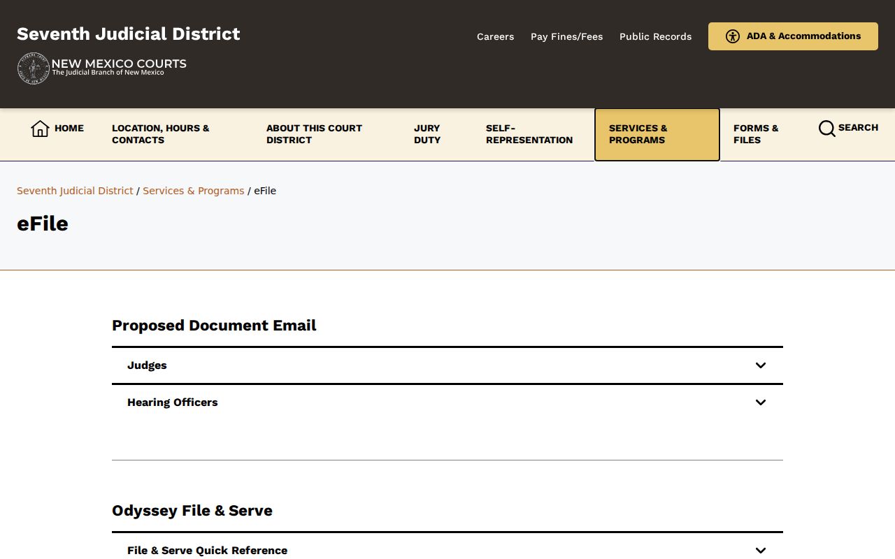Click the ADA & Accommodations button

click(793, 36)
